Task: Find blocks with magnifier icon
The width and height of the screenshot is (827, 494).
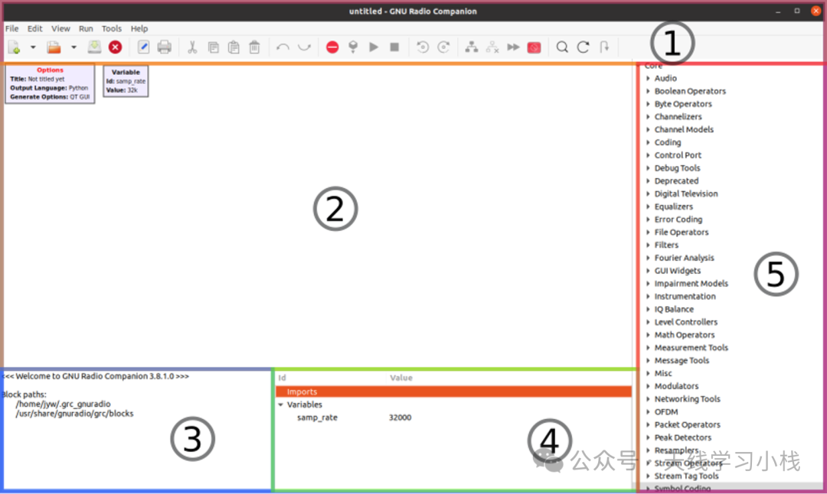Action: pos(562,47)
